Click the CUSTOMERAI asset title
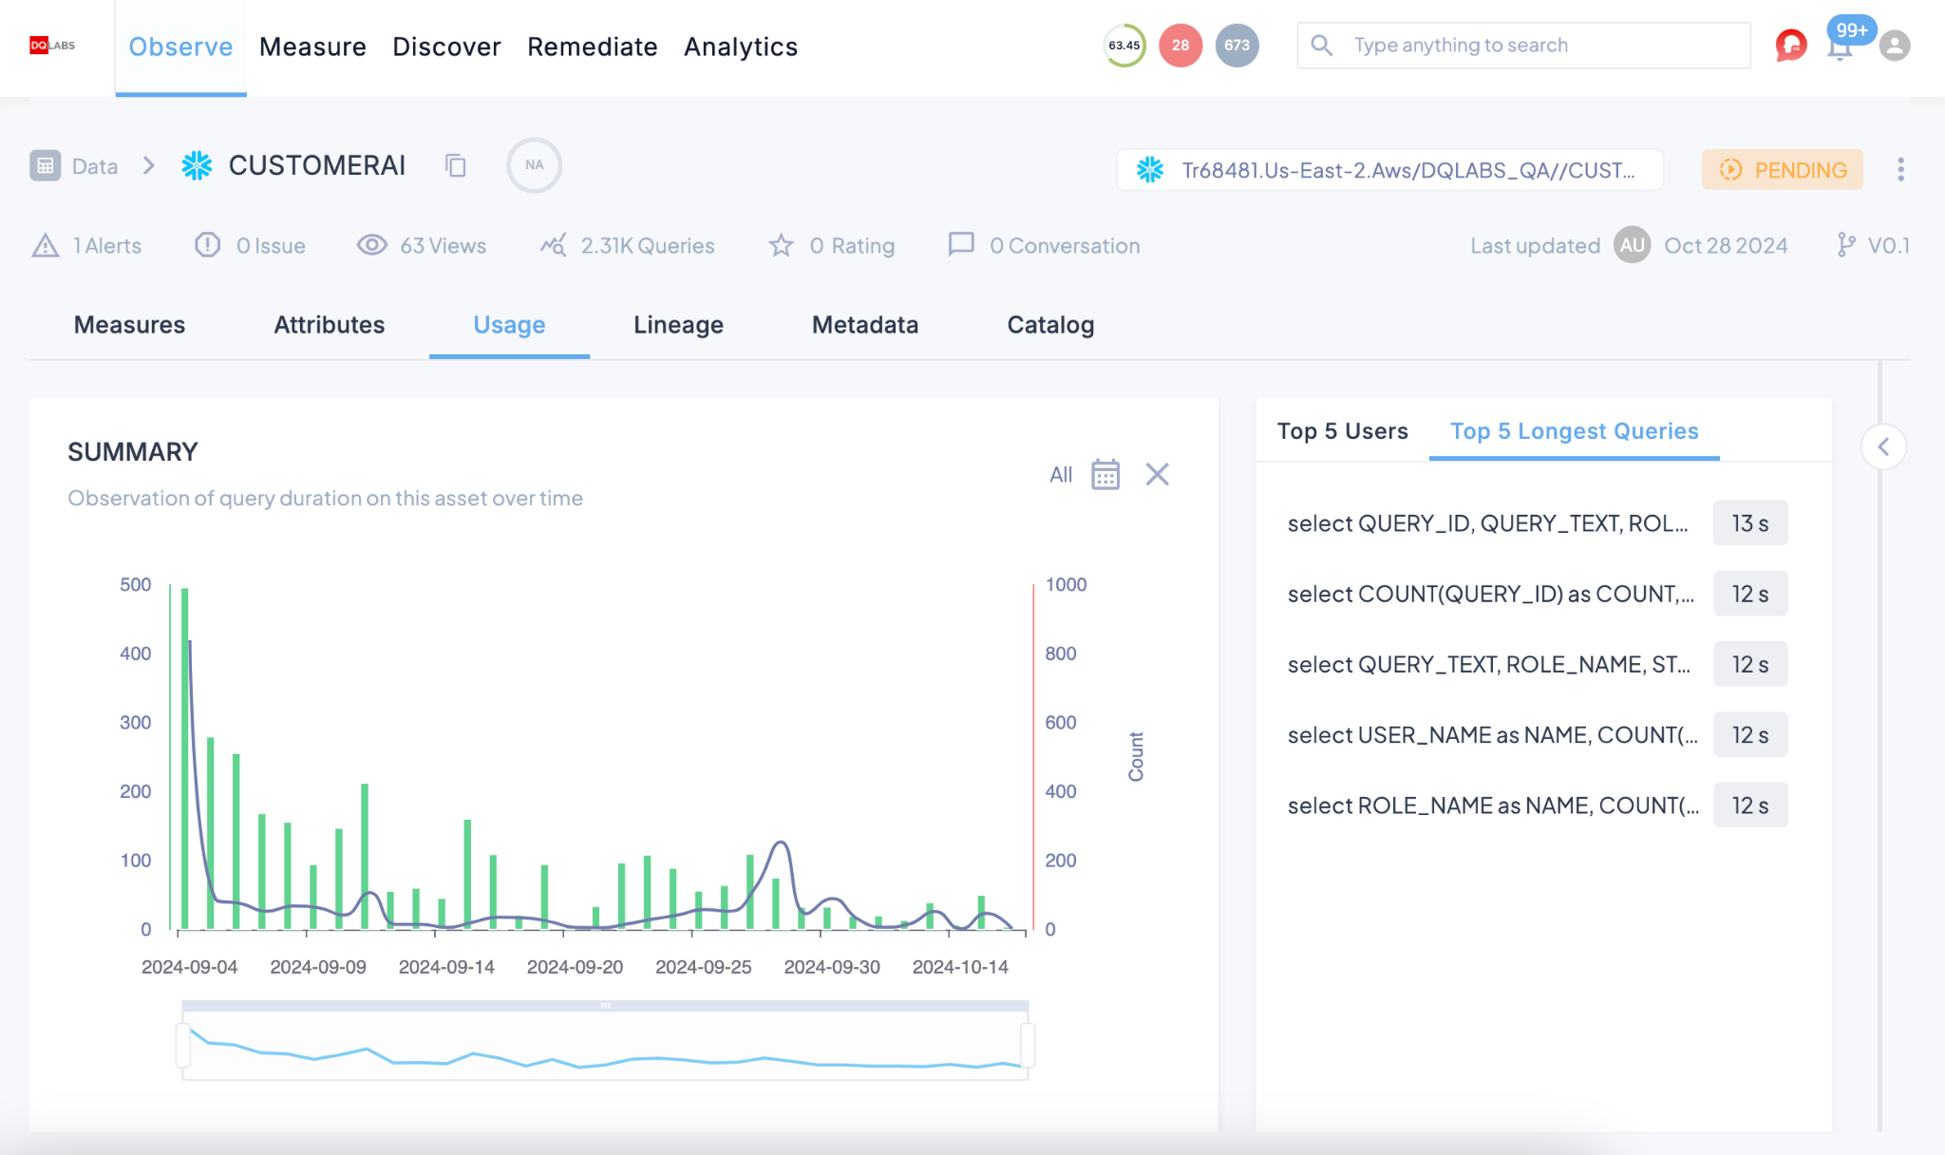 pos(317,165)
